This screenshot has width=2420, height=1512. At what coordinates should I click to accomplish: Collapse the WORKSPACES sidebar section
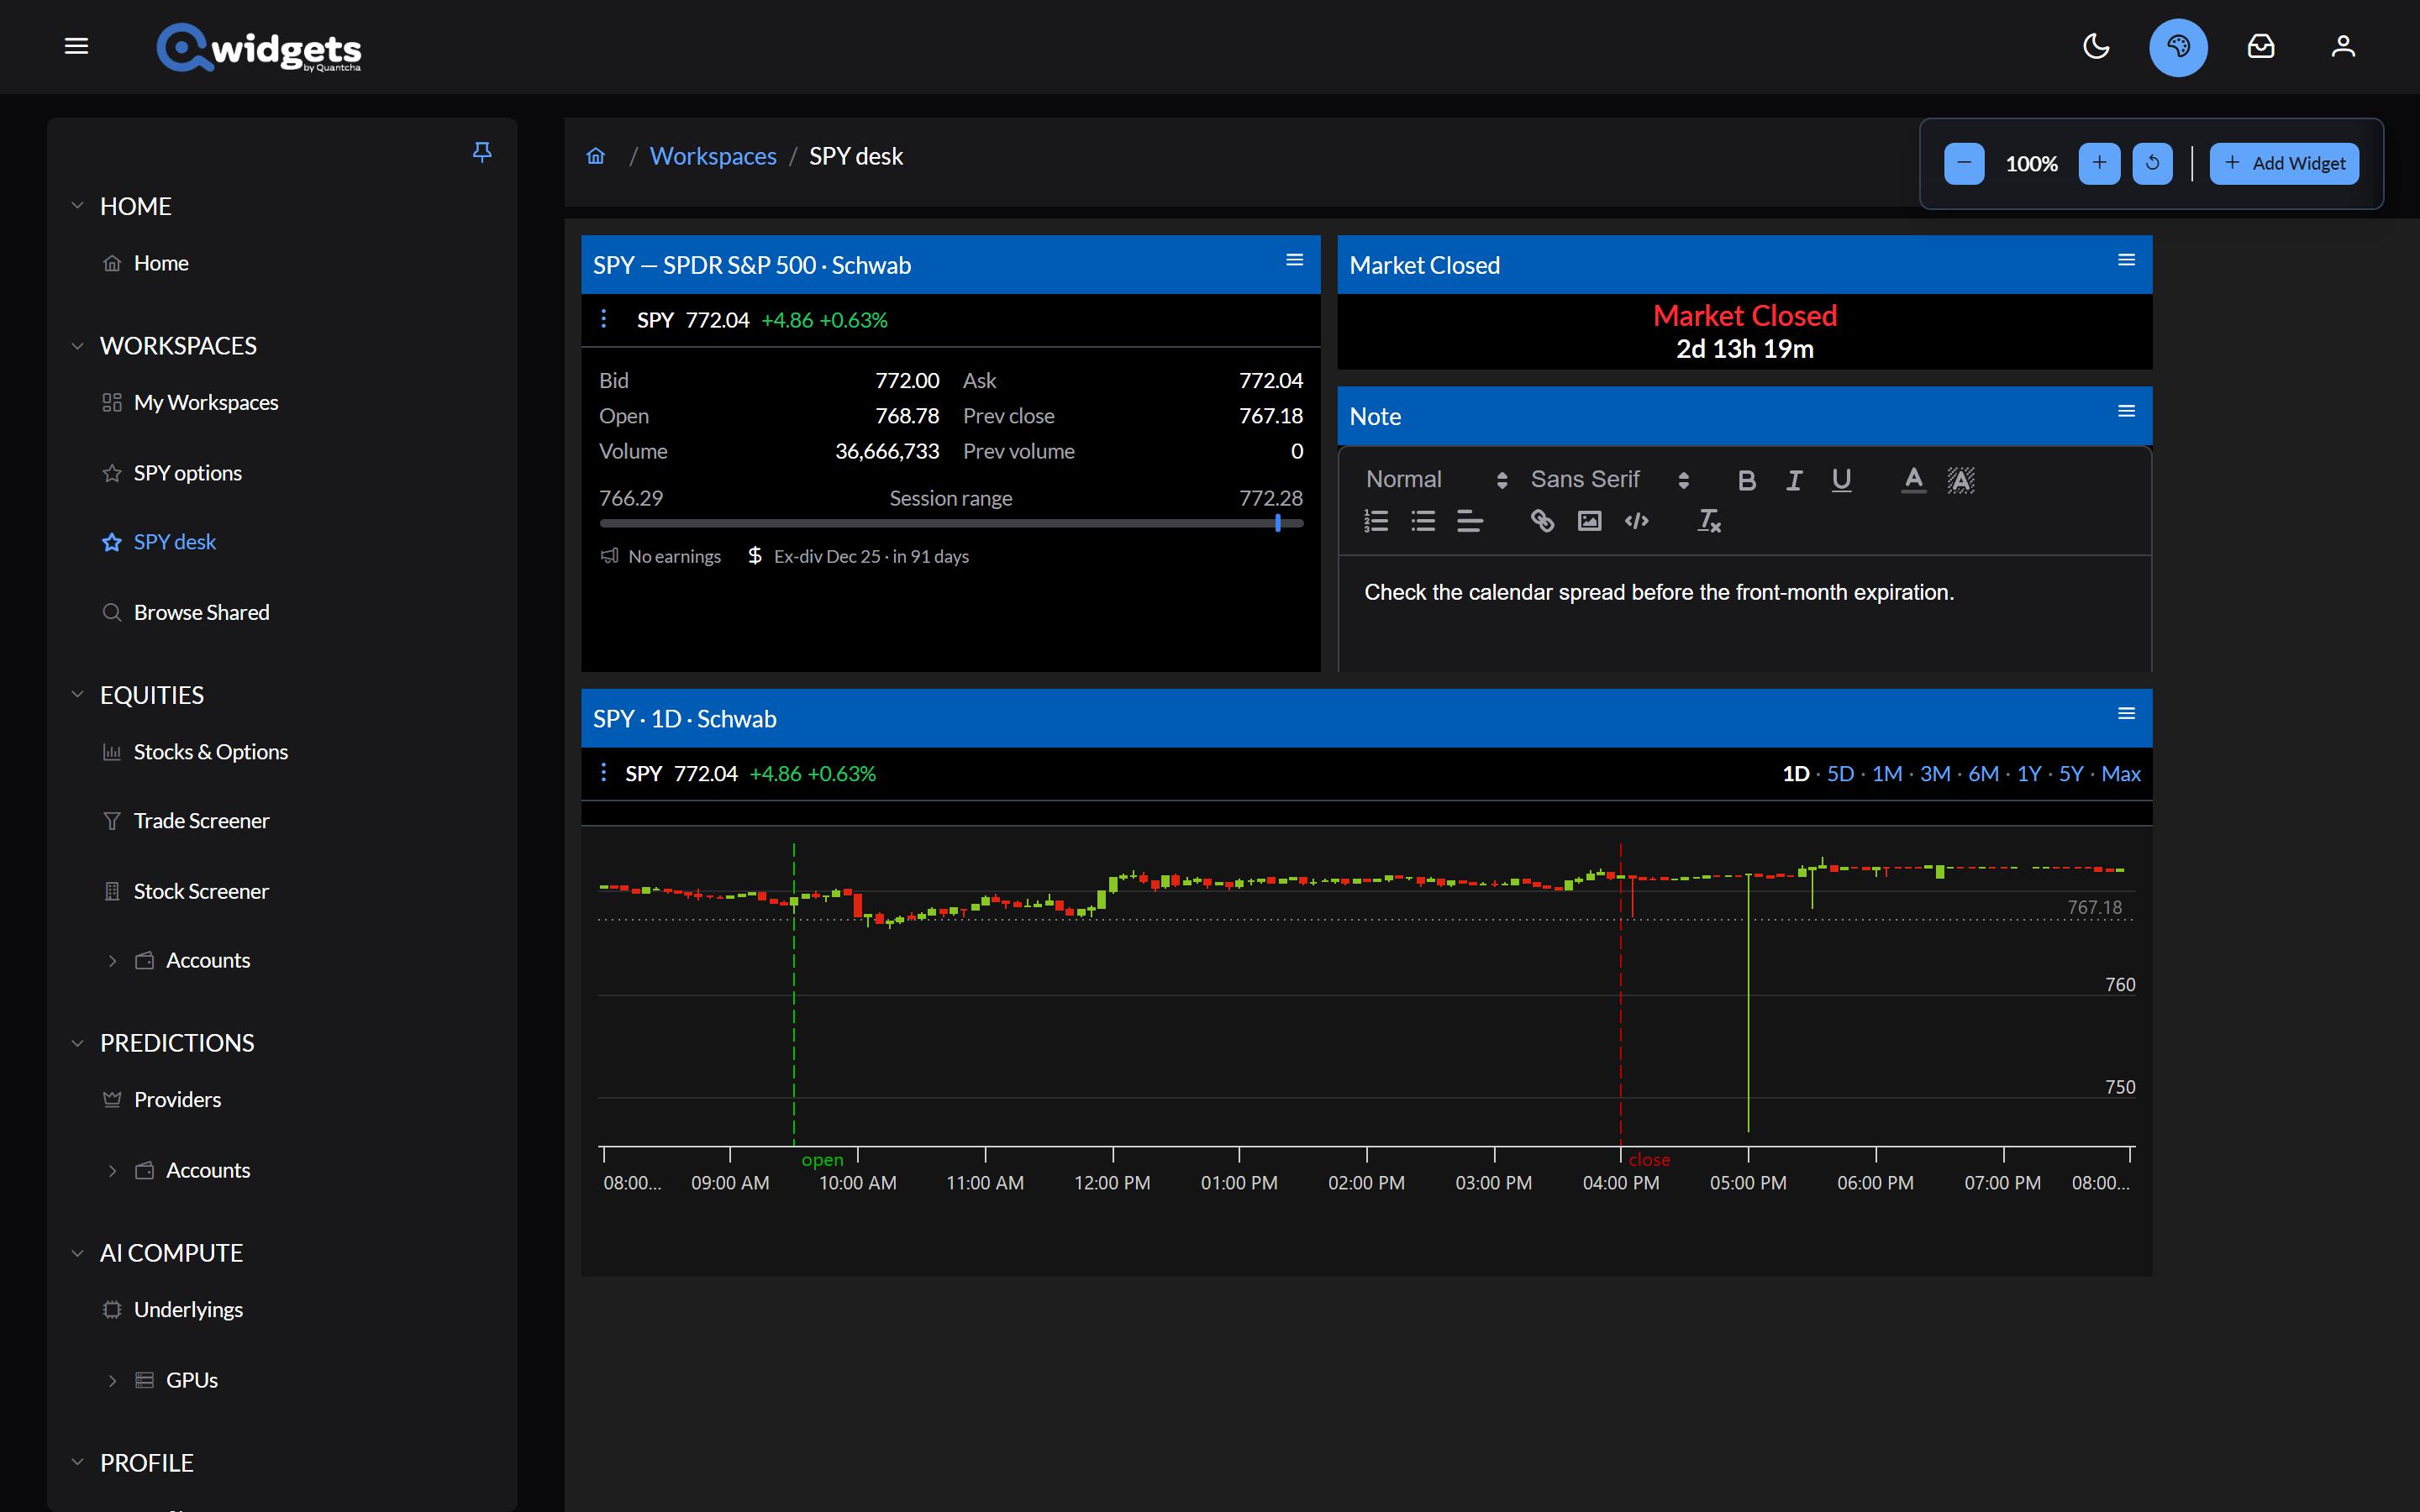click(77, 346)
